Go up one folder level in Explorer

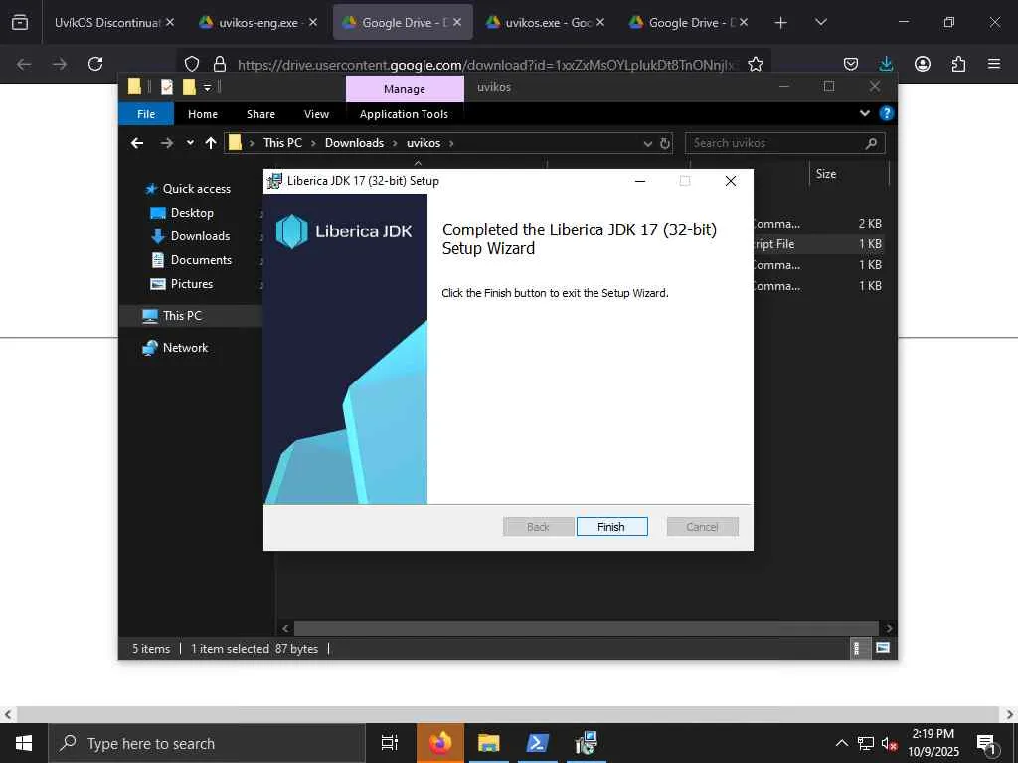tap(211, 143)
